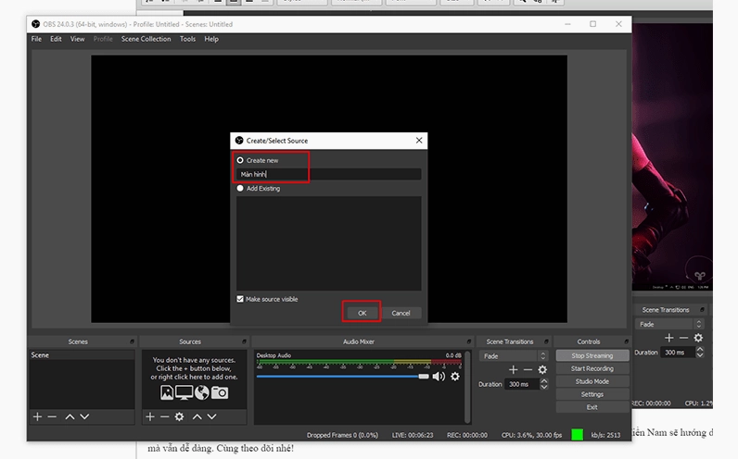Open transition properties gear under Fade
This screenshot has width=738, height=459.
pos(542,370)
